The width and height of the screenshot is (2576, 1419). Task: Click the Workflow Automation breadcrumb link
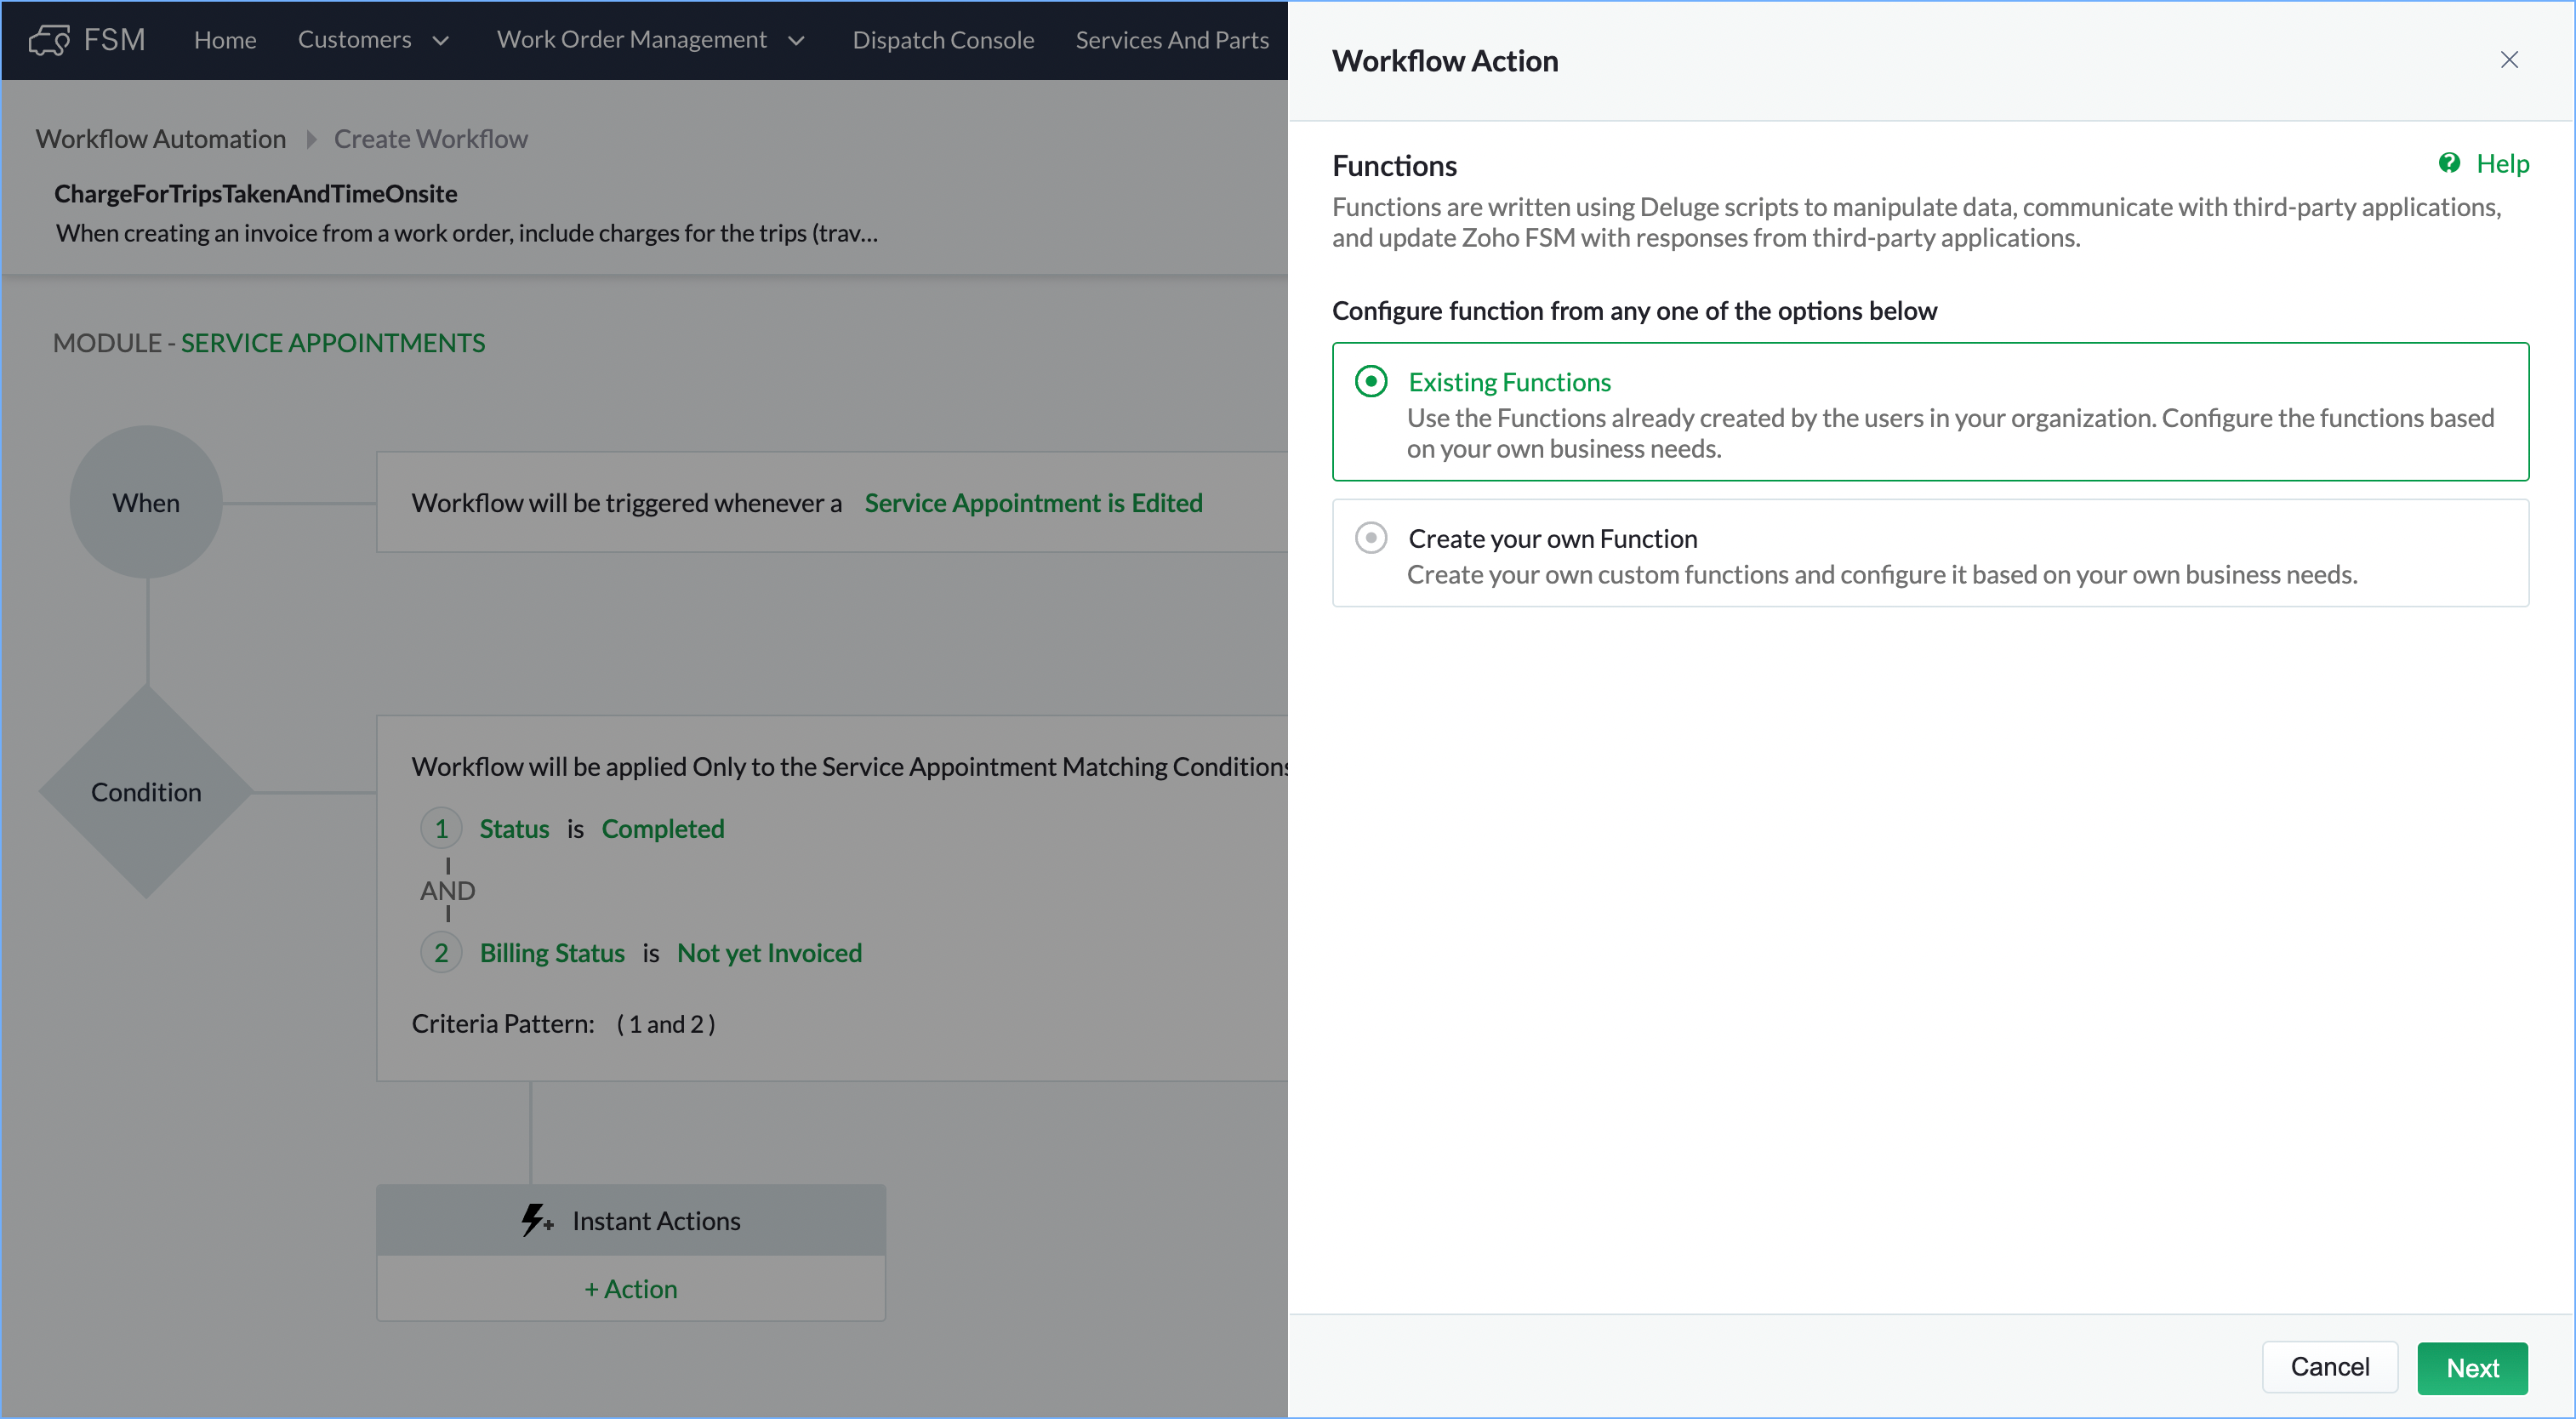[x=161, y=139]
